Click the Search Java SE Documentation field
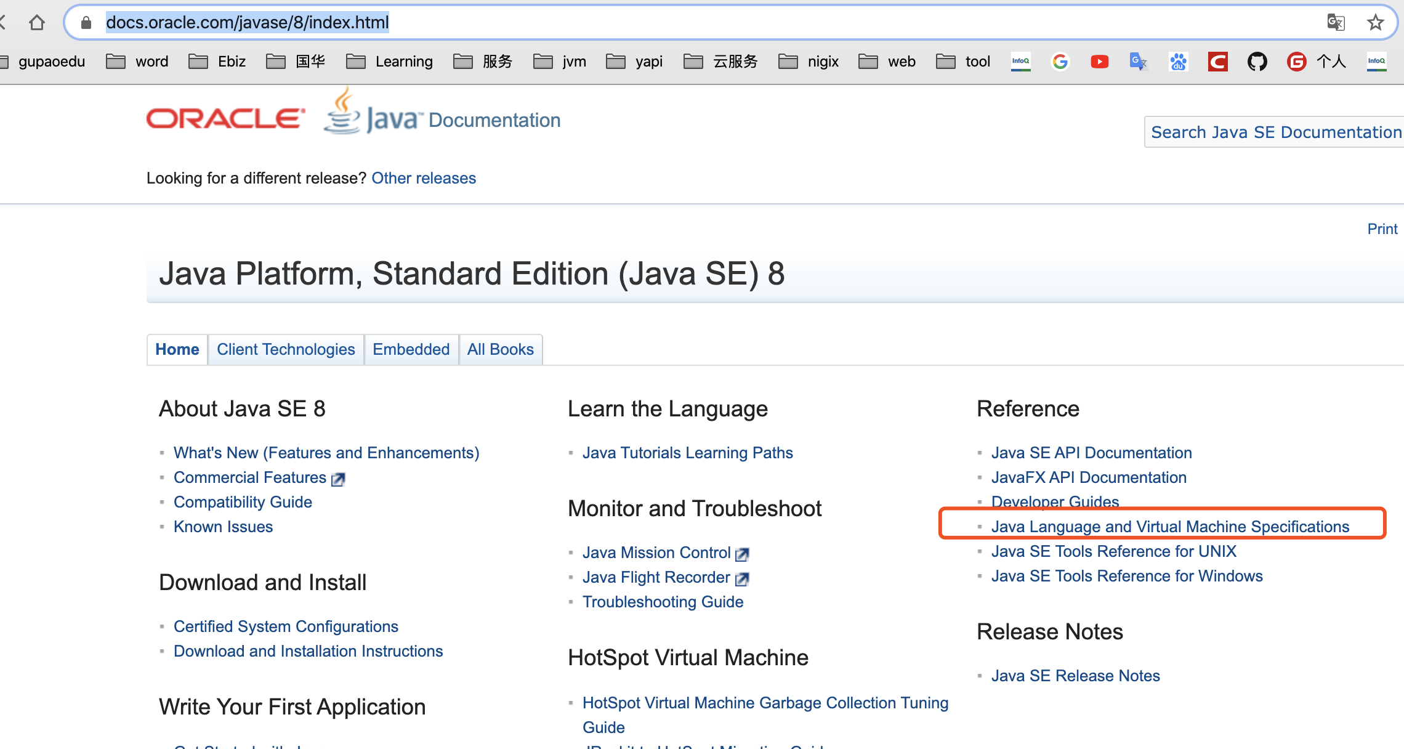This screenshot has width=1404, height=749. 1274,132
